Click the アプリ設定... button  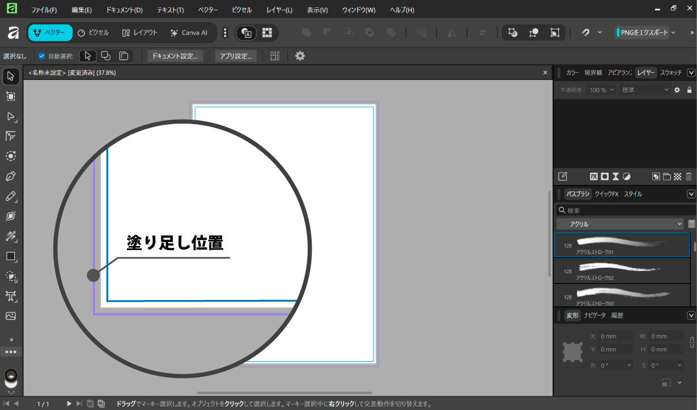[x=236, y=56]
